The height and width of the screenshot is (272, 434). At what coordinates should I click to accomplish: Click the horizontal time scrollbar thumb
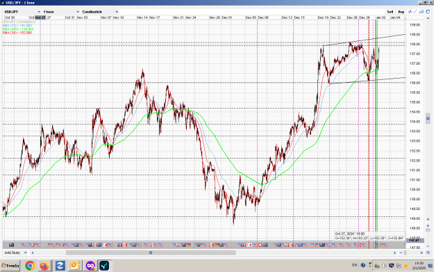click(x=151, y=253)
